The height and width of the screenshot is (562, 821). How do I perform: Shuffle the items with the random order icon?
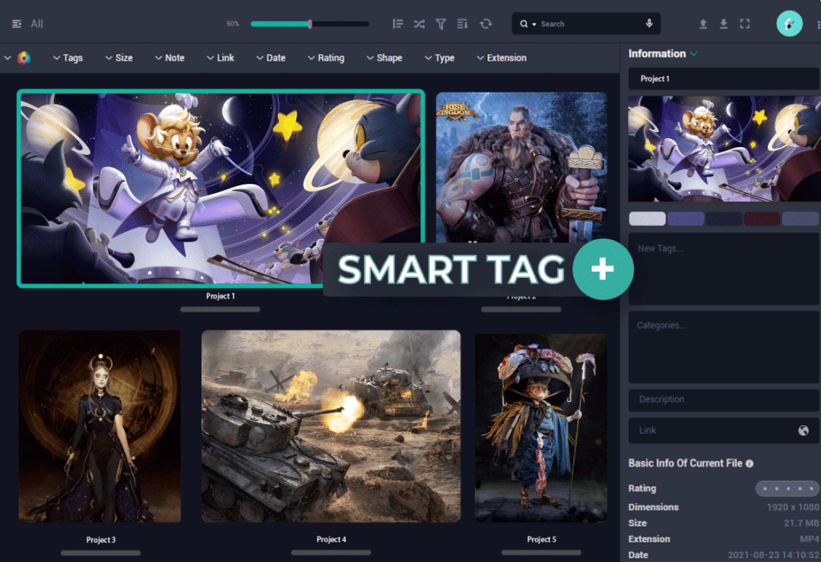pos(420,24)
